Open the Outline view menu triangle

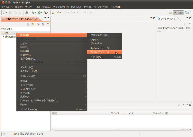190,24
